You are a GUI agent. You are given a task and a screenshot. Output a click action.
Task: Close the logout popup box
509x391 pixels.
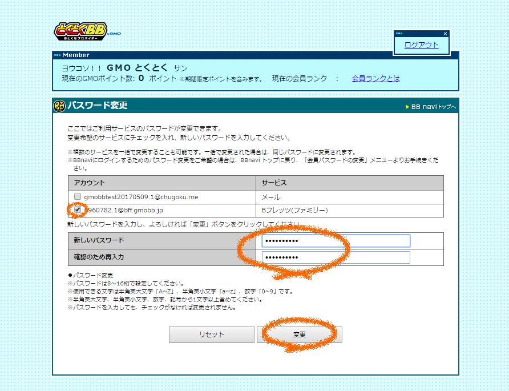(x=445, y=34)
